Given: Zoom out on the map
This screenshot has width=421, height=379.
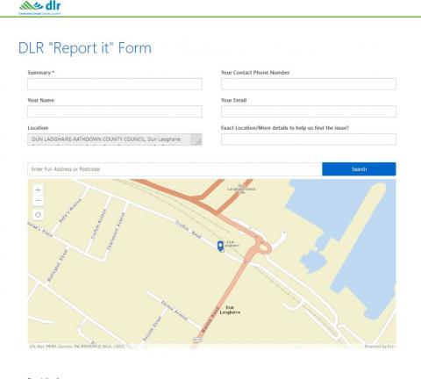Looking at the screenshot, I should [38, 201].
